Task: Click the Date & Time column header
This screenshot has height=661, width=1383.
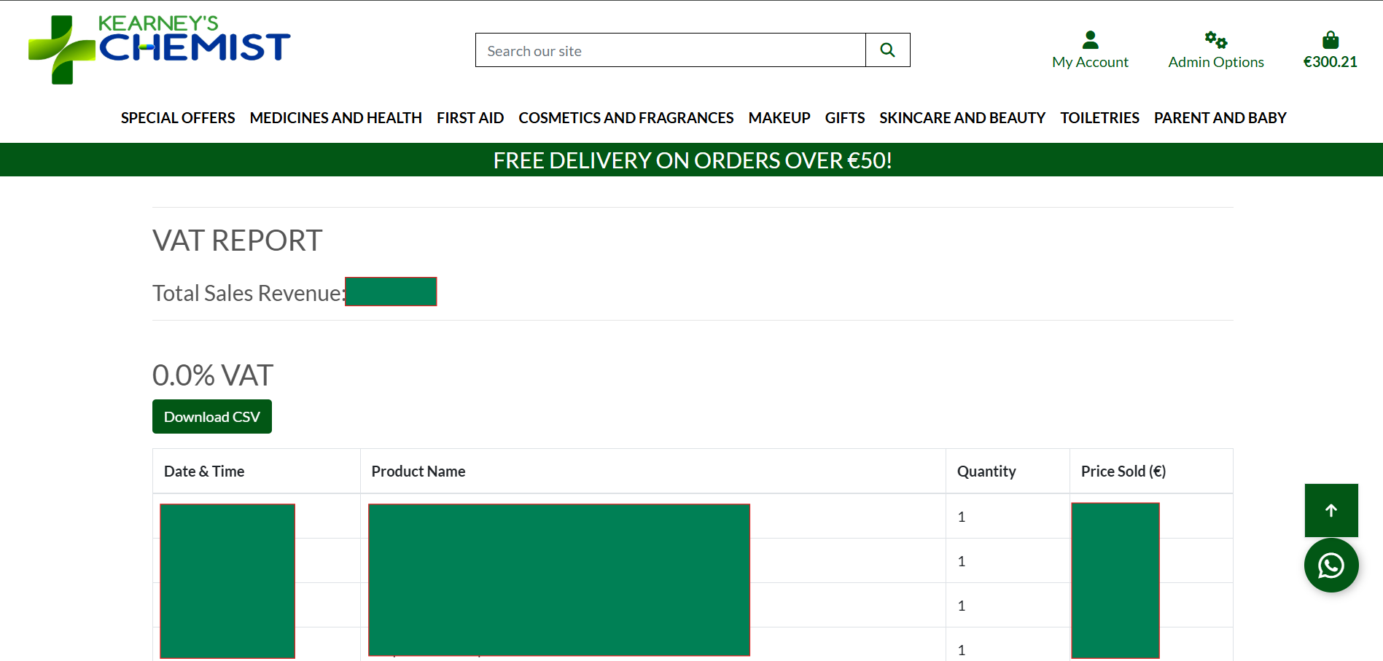Action: (203, 471)
